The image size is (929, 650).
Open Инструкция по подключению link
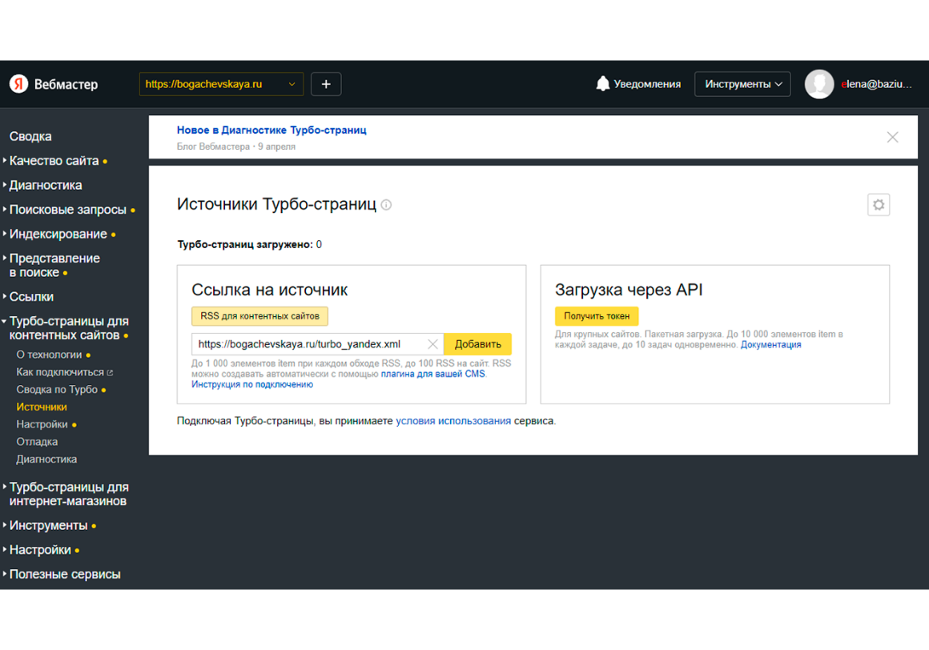click(251, 385)
